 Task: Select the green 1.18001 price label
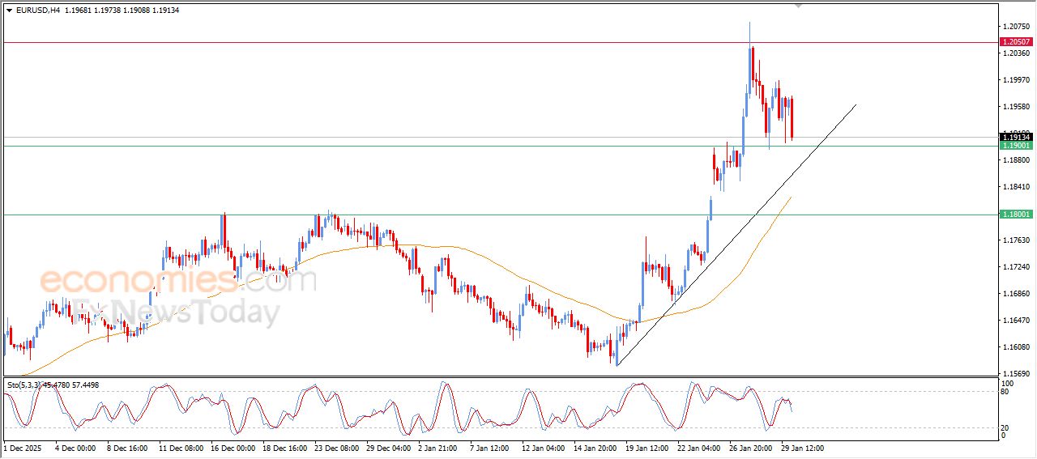point(1016,215)
